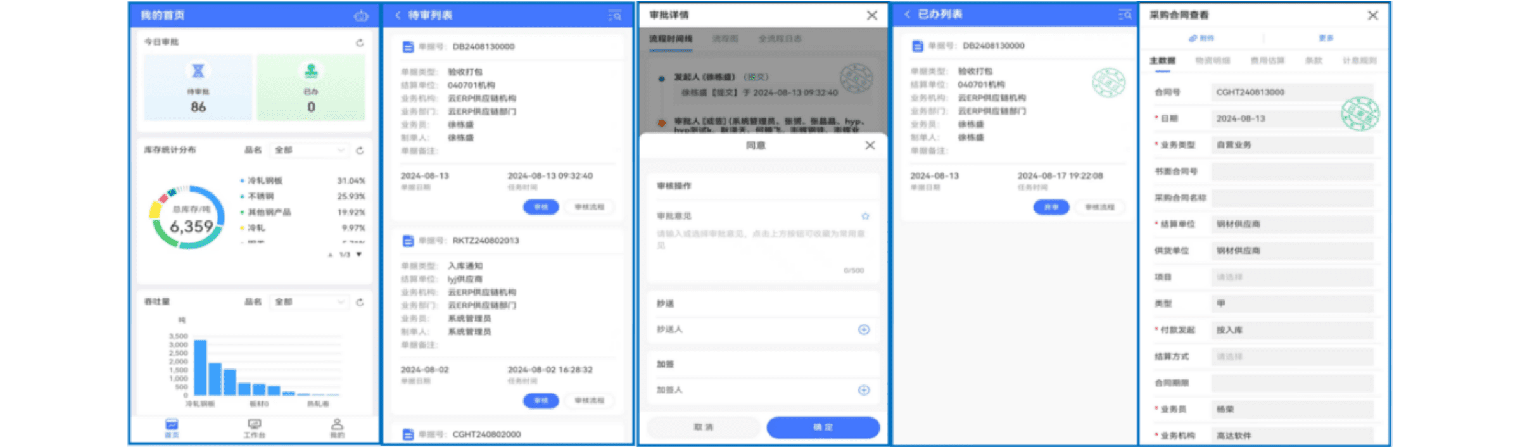
Task: Switch to the 流程图 tab in 审批详情
Action: tap(725, 39)
